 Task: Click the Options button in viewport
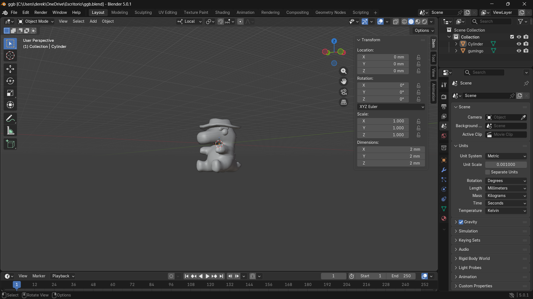pyautogui.click(x=424, y=30)
